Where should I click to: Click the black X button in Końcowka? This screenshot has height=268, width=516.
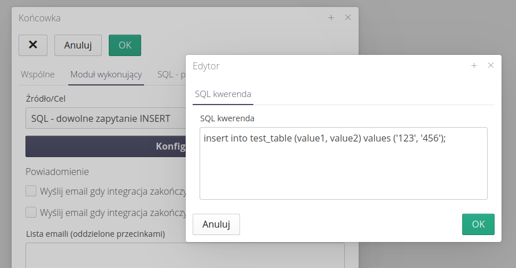33,45
